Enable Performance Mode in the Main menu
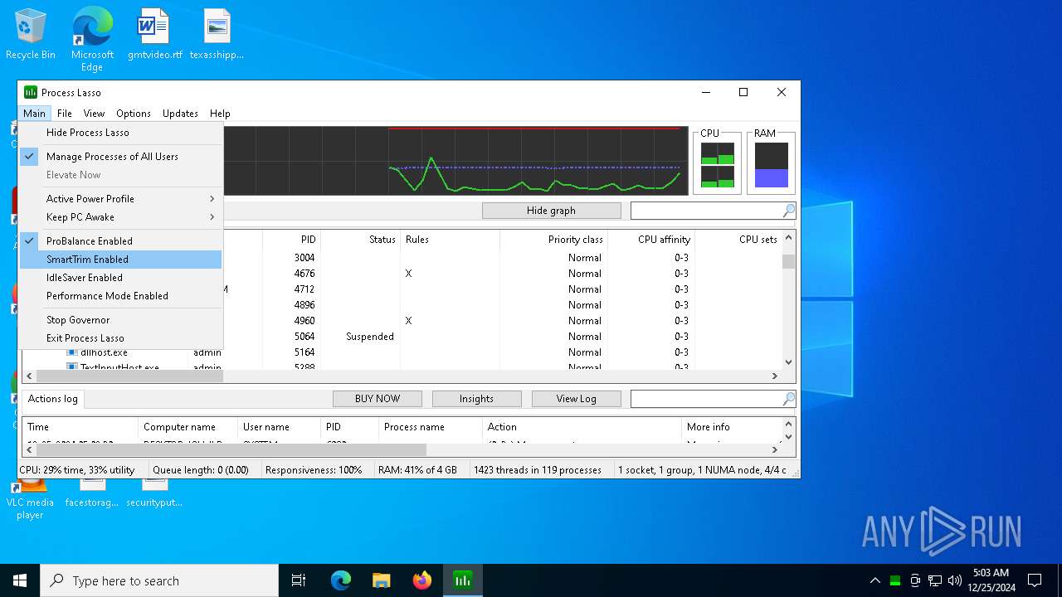The image size is (1062, 597). tap(121, 296)
